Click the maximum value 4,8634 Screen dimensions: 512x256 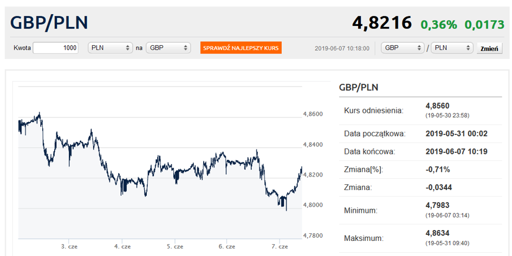tap(438, 233)
